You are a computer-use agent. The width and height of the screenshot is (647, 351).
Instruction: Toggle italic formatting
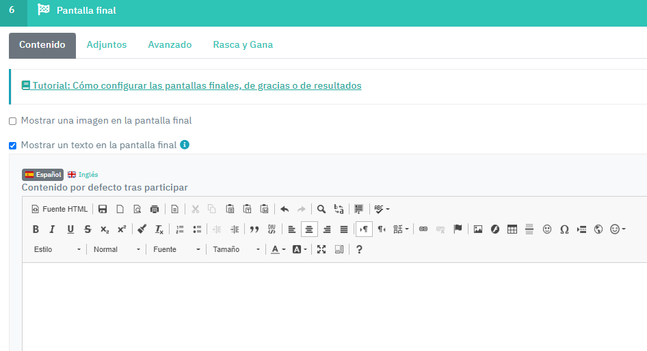click(53, 229)
